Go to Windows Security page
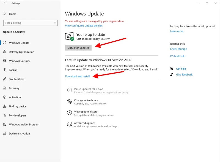Screen dimensions: 220x162 (x=19, y=61)
